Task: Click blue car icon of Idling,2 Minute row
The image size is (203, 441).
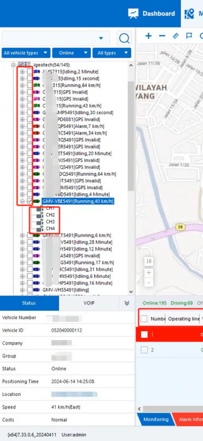Action: click(x=37, y=72)
